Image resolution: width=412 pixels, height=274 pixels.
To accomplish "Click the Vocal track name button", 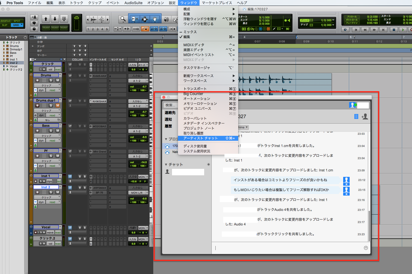I will pyautogui.click(x=46, y=227).
